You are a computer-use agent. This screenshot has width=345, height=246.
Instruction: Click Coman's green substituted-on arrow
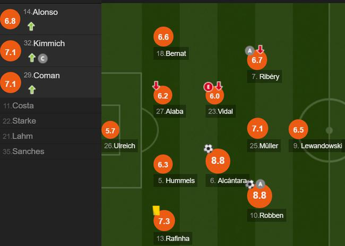coord(31,89)
